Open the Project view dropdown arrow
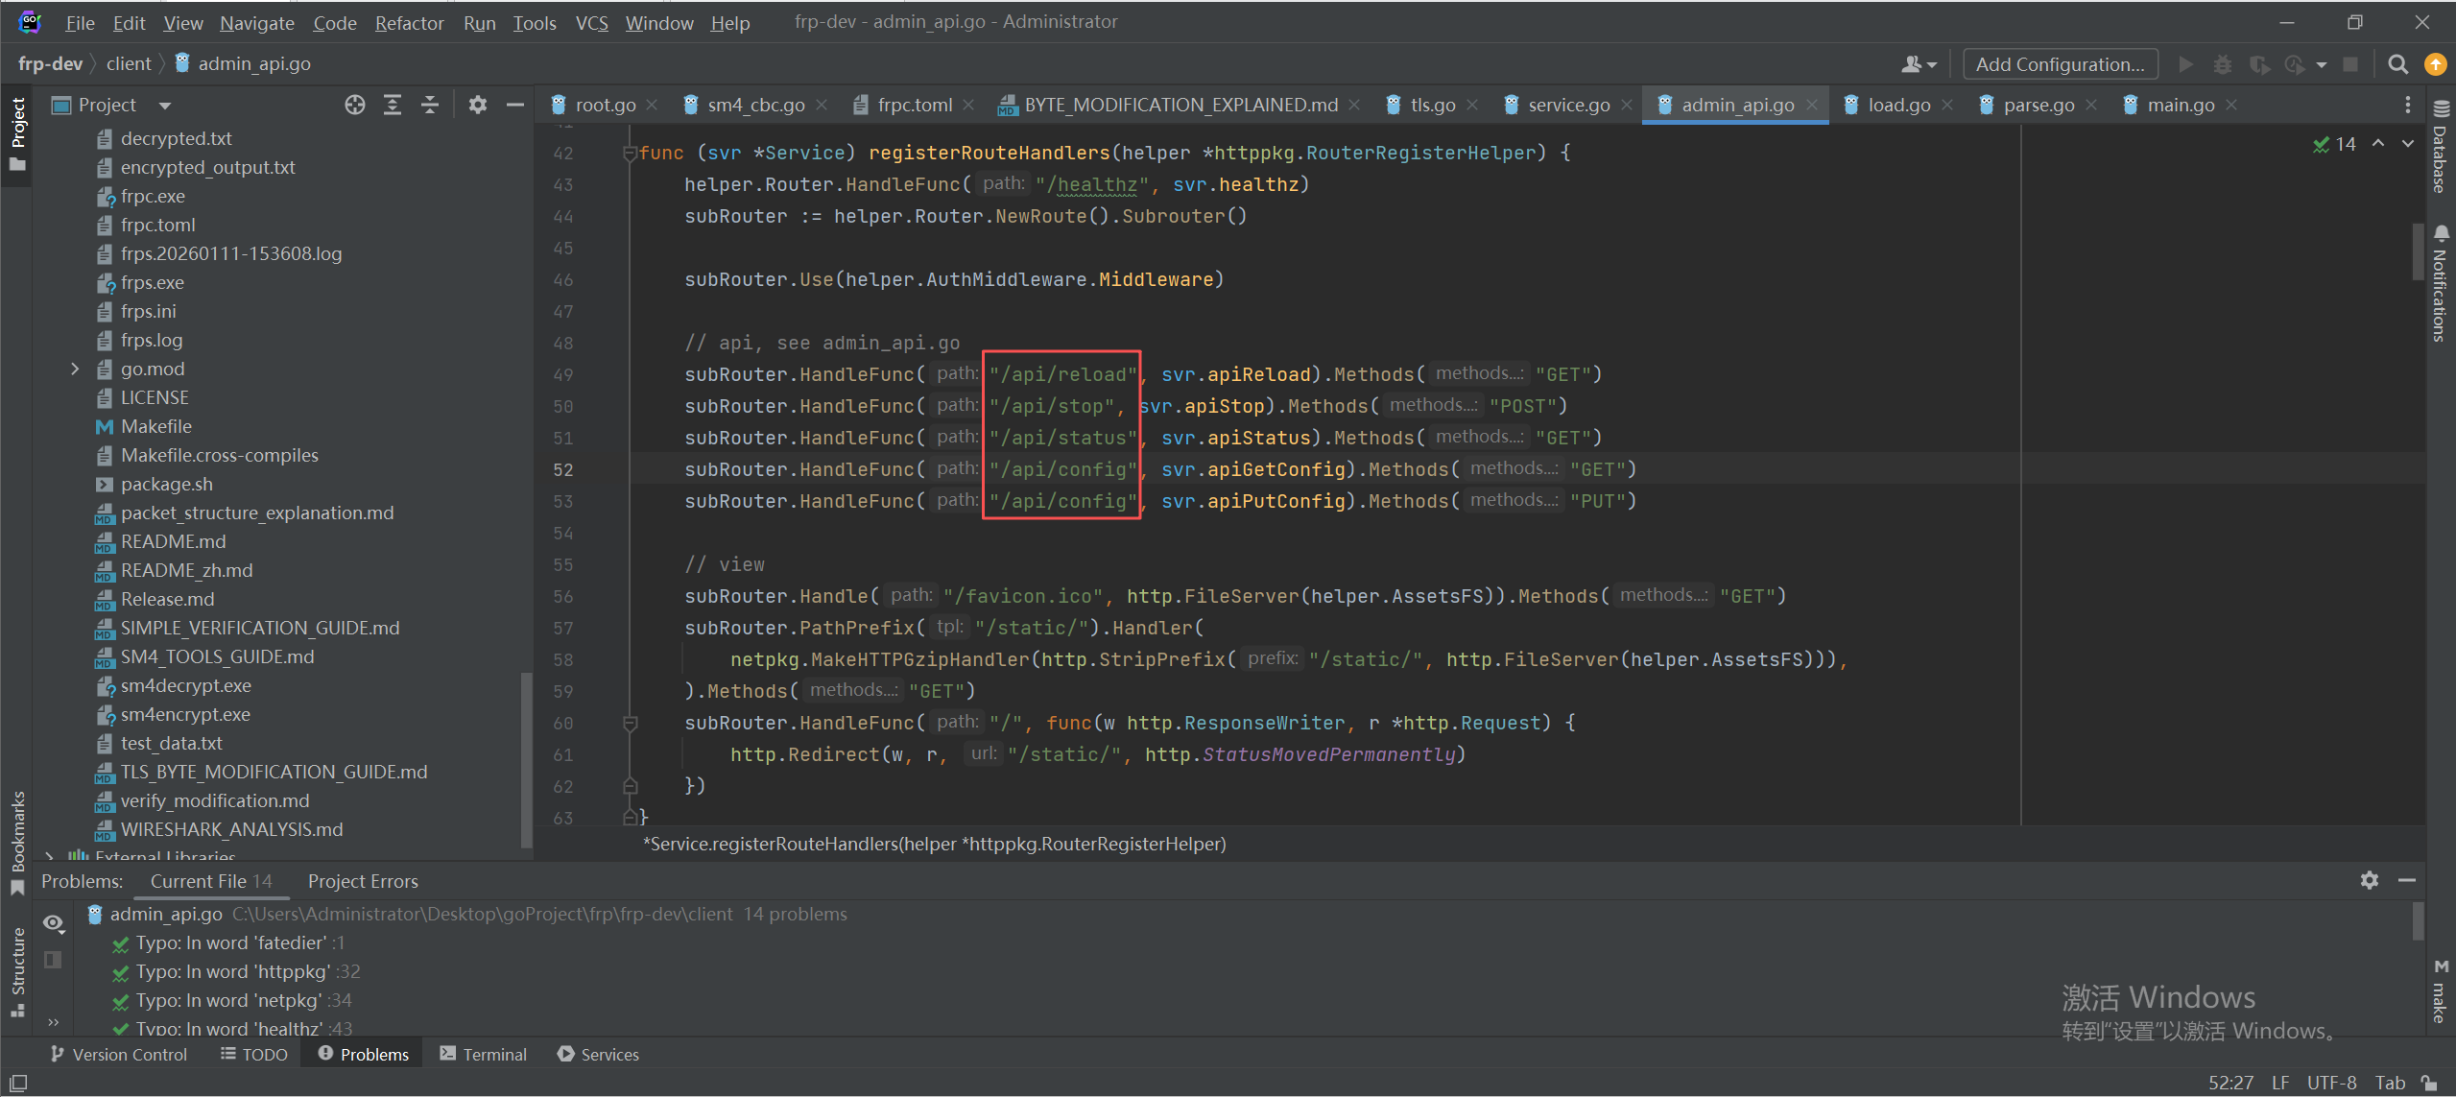2456x1097 pixels. (165, 106)
